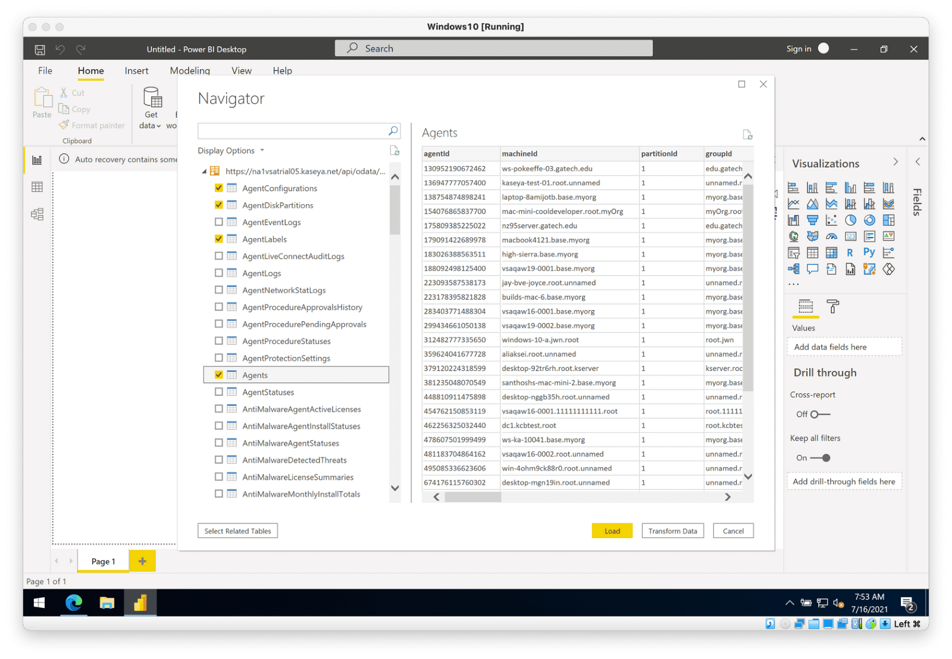Expand the Fields pane chevron

(917, 162)
